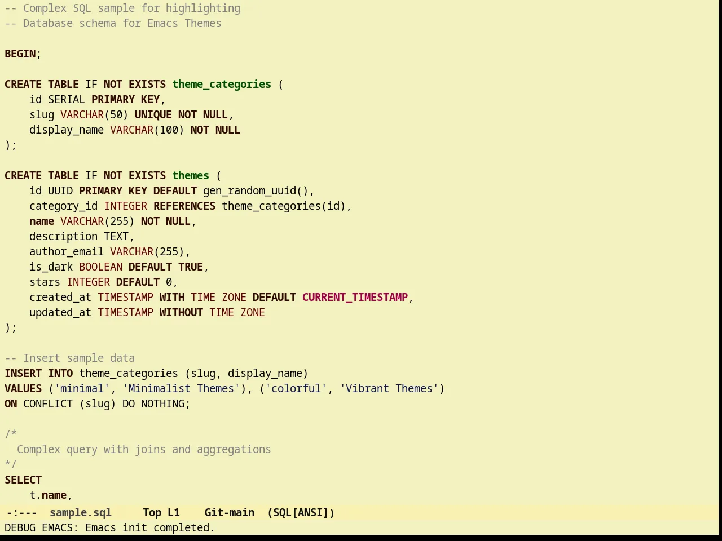The image size is (722, 541).
Task: Click WITHOUT keyword in updated_at line
Action: tap(181, 313)
